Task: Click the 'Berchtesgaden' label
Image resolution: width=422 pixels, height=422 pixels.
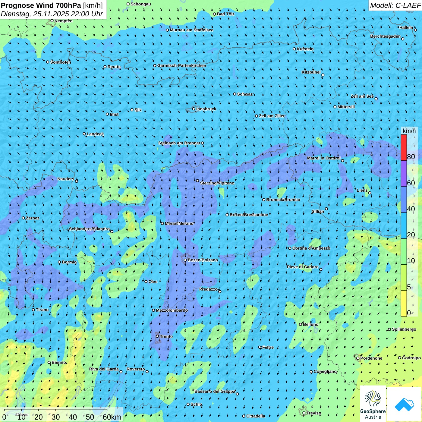Action: (x=386, y=36)
